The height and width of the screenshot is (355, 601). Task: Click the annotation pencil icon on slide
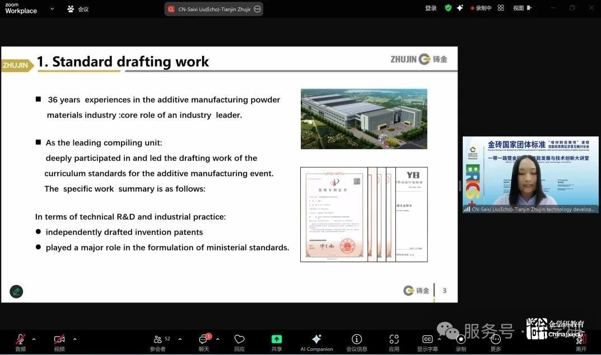(x=16, y=291)
